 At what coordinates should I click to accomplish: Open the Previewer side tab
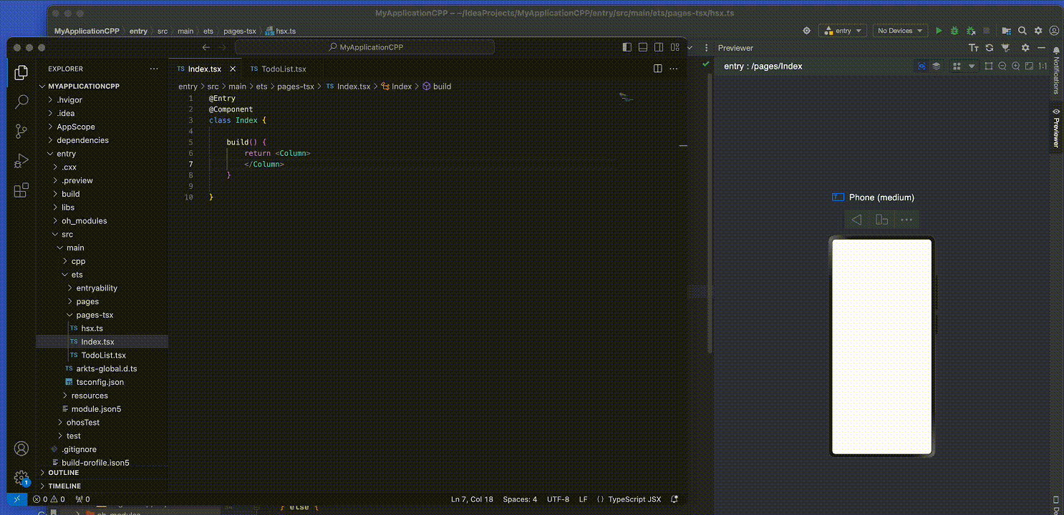tap(1055, 128)
